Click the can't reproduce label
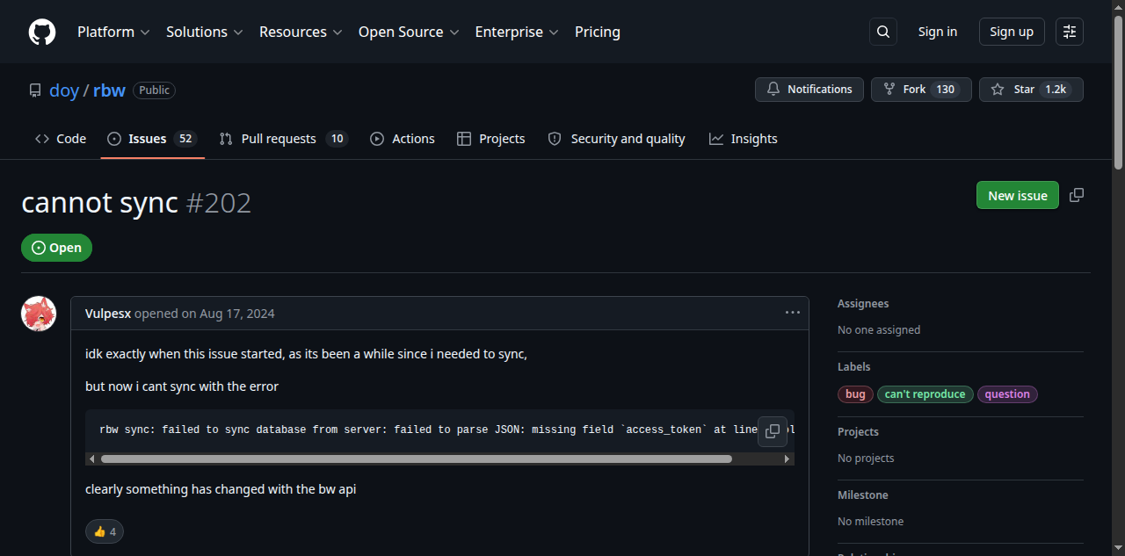The width and height of the screenshot is (1125, 556). [925, 394]
